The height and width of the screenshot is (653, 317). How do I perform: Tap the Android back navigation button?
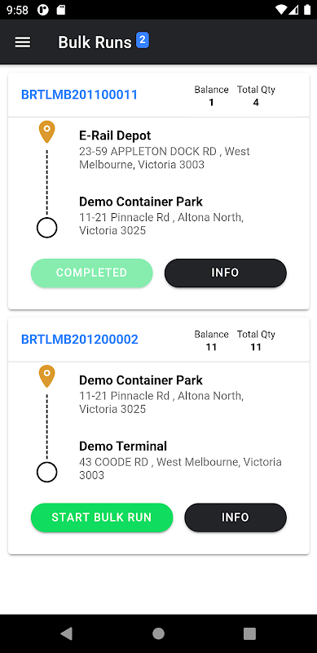(x=67, y=633)
